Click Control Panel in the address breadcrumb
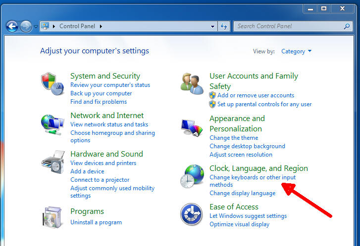This screenshot has height=246, width=360. [77, 26]
